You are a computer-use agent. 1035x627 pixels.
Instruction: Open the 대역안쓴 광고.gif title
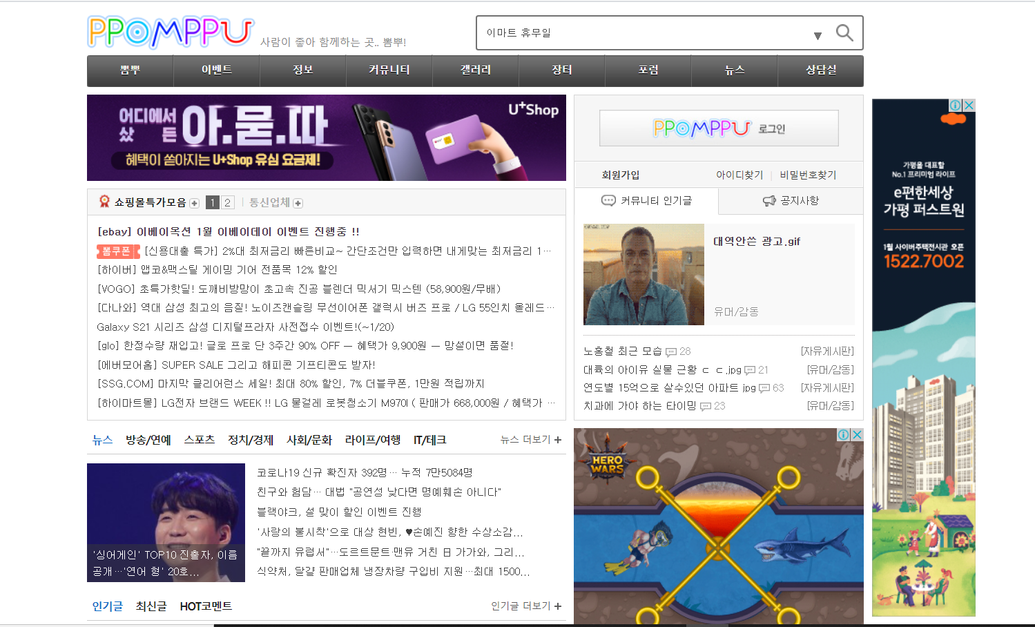[x=757, y=241]
